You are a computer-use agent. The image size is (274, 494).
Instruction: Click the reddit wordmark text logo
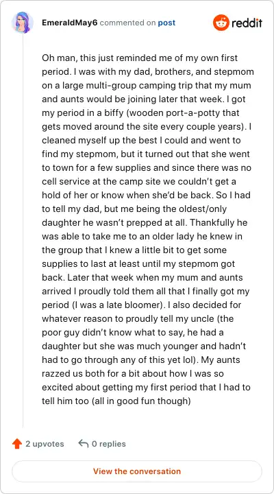pyautogui.click(x=247, y=23)
